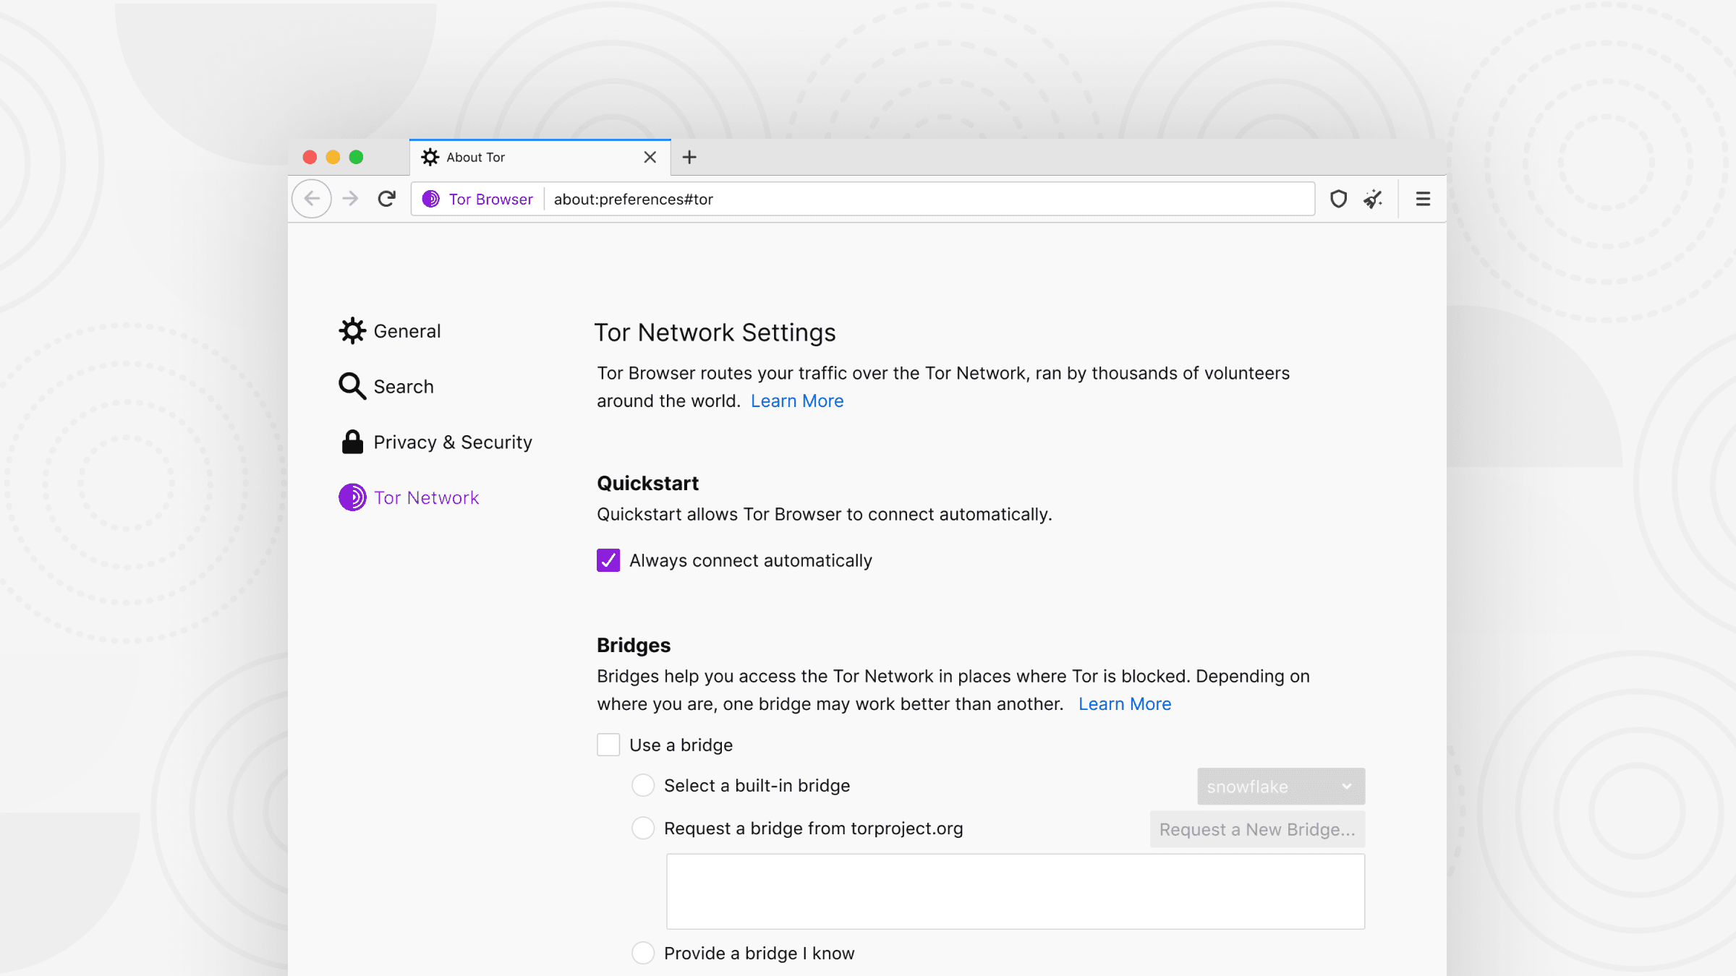Close window with the red button
Image resolution: width=1736 pixels, height=976 pixels.
click(x=310, y=157)
